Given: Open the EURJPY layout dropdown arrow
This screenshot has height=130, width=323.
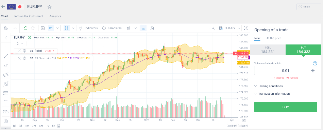Looking at the screenshot, I should point(239,28).
